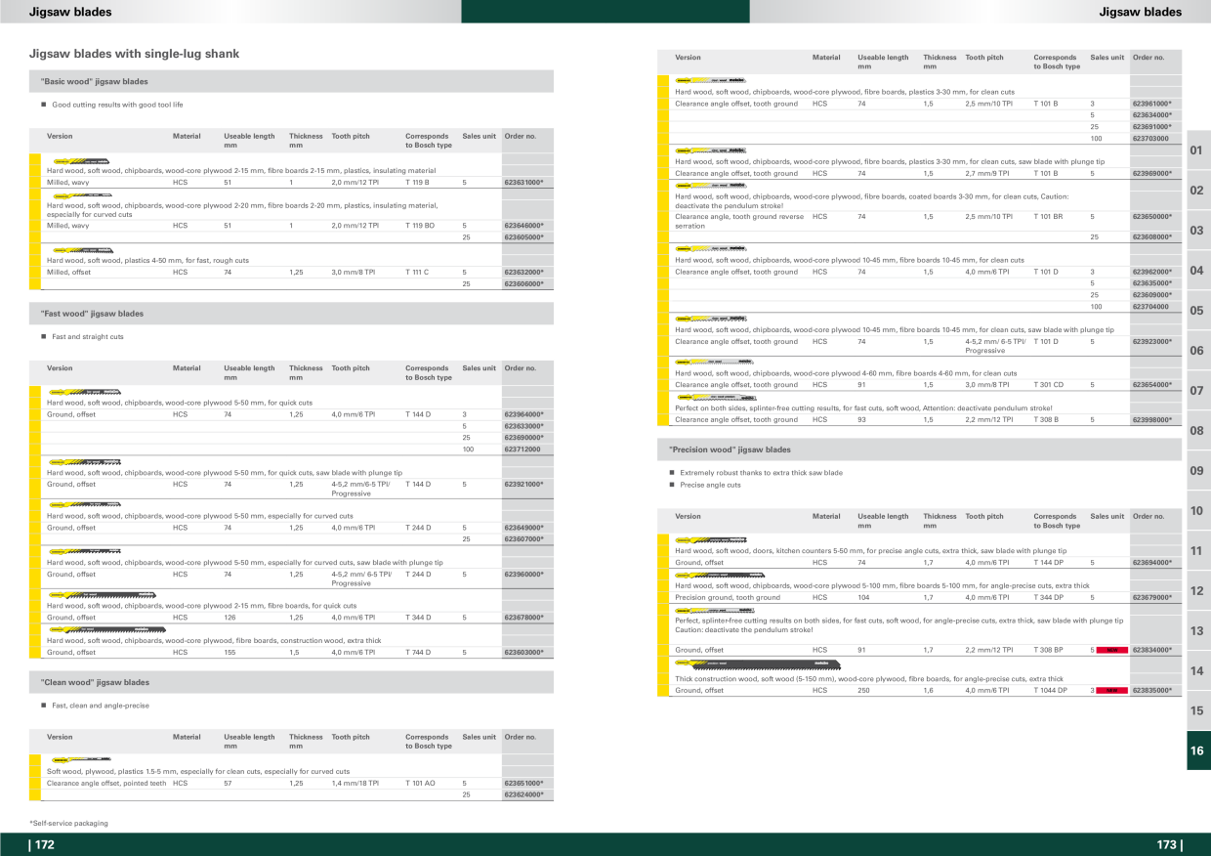
Task: Select order number 623651000*
Action: click(523, 784)
